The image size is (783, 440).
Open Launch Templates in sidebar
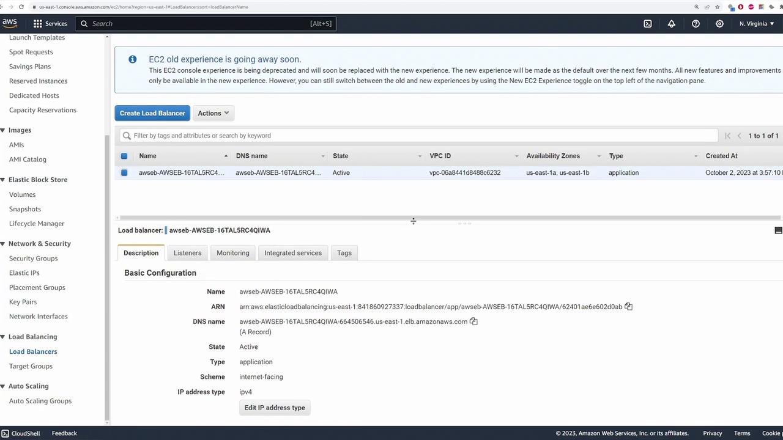coord(37,38)
